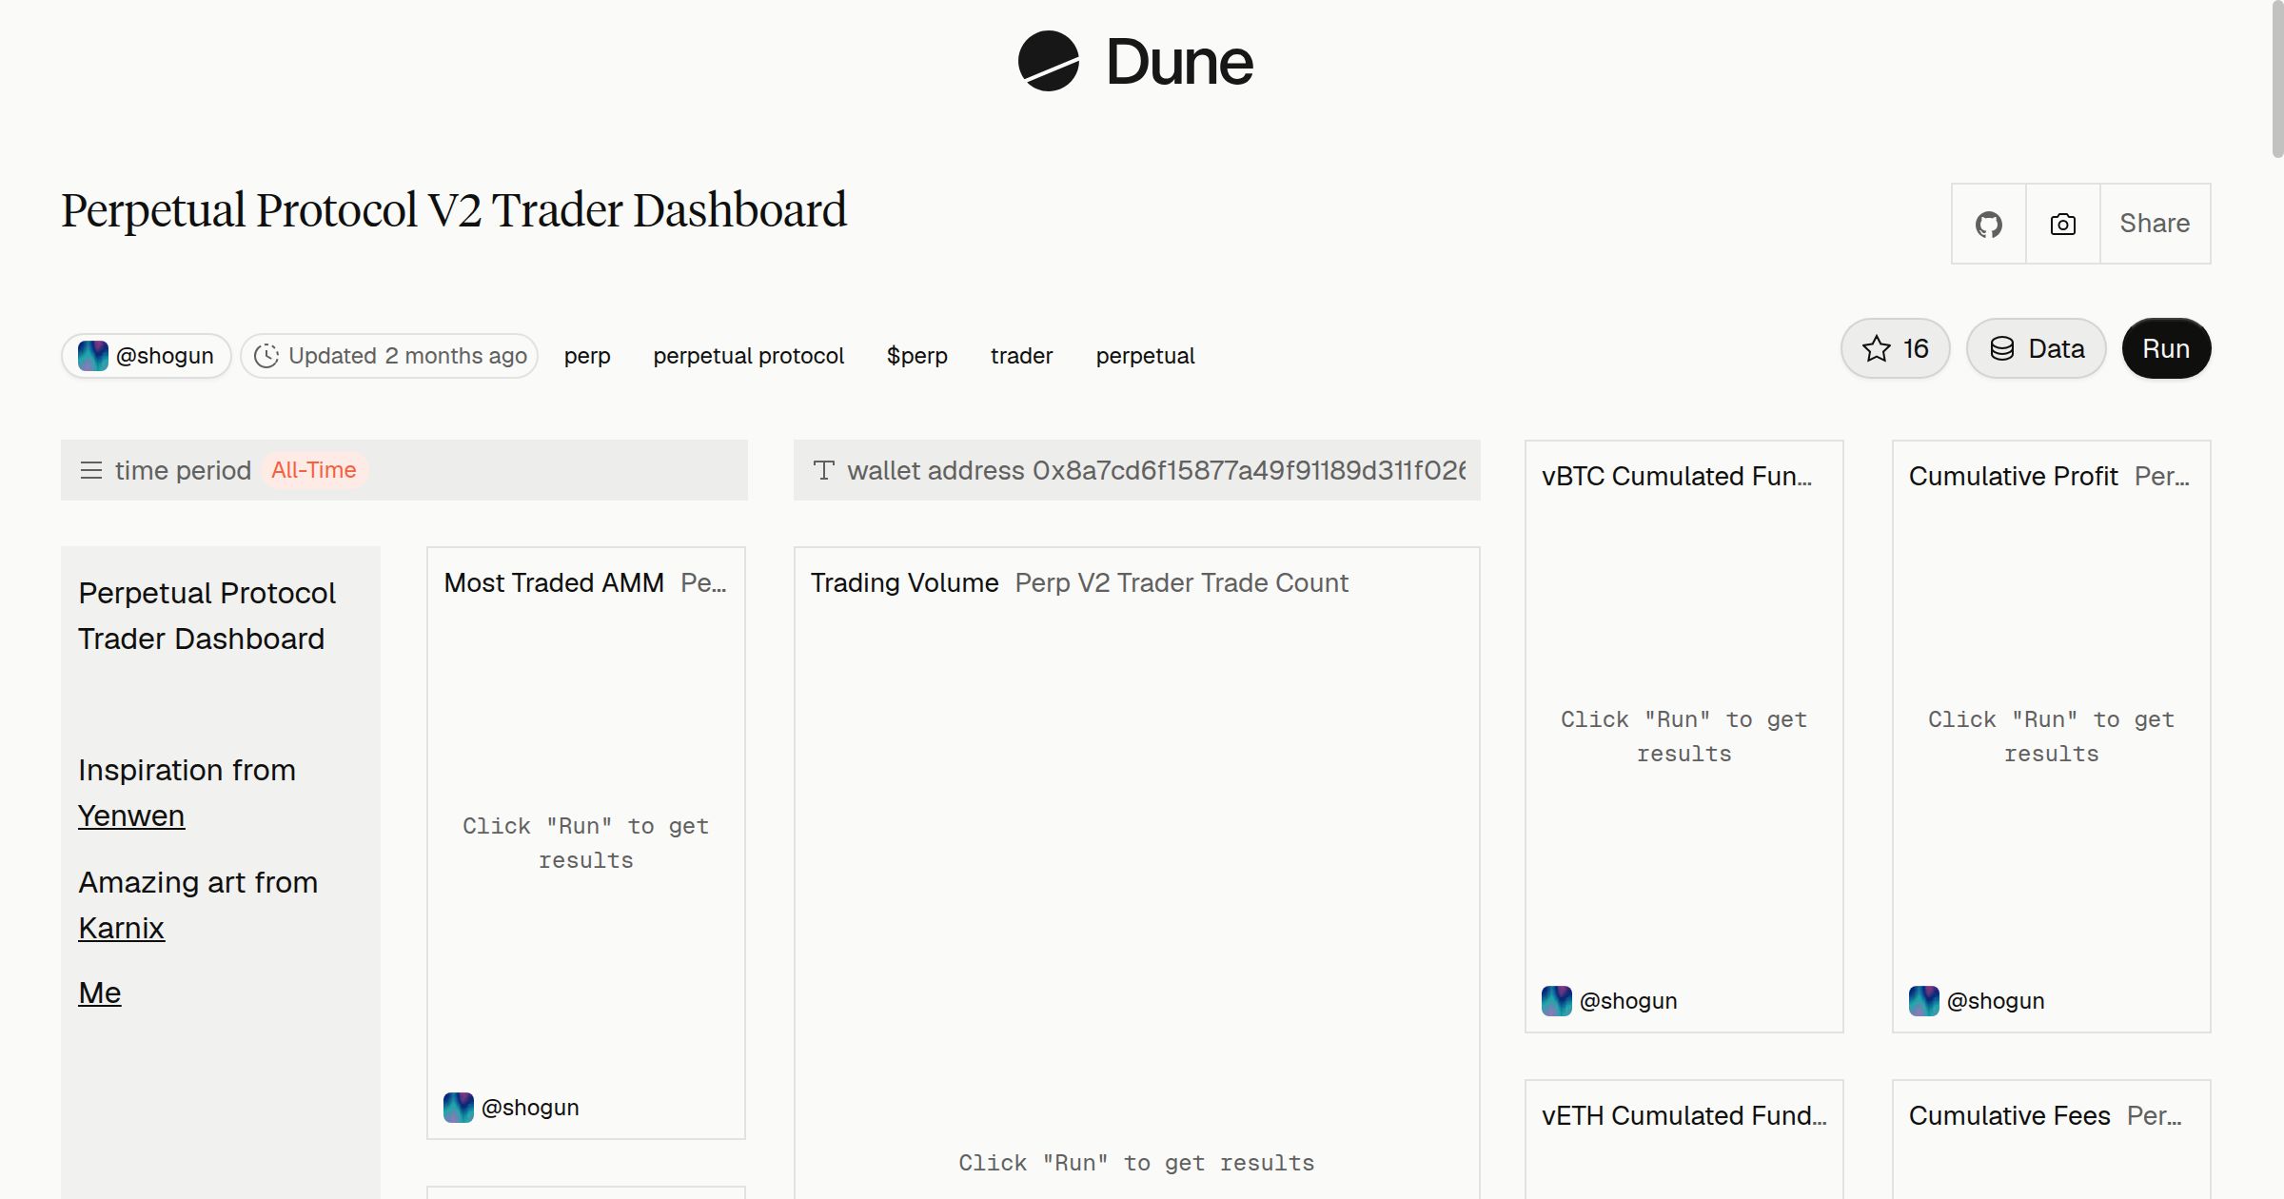The width and height of the screenshot is (2284, 1199).
Task: Click the Updated 2 months ago chip
Action: click(x=389, y=356)
